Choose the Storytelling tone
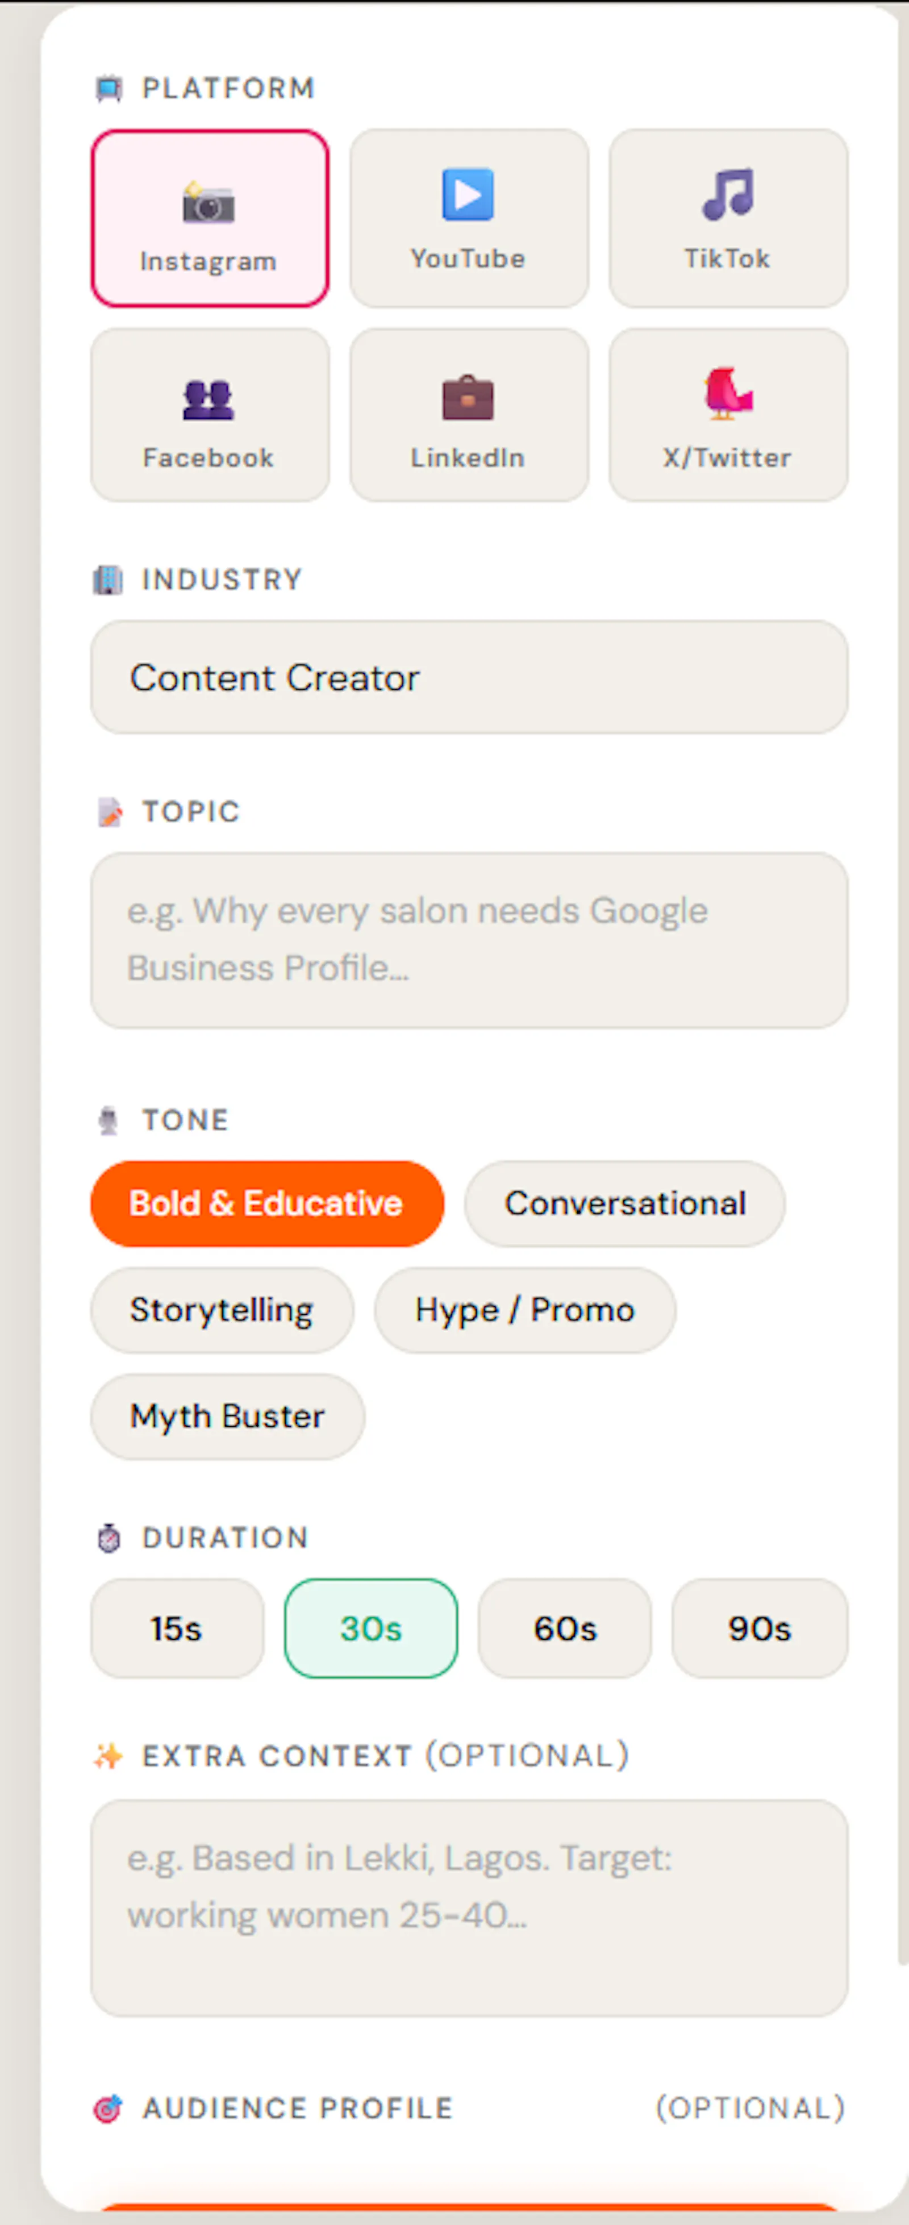Screen dimensions: 909x2225 [222, 1310]
